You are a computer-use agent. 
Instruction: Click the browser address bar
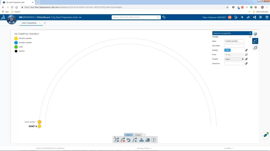pos(124,7)
